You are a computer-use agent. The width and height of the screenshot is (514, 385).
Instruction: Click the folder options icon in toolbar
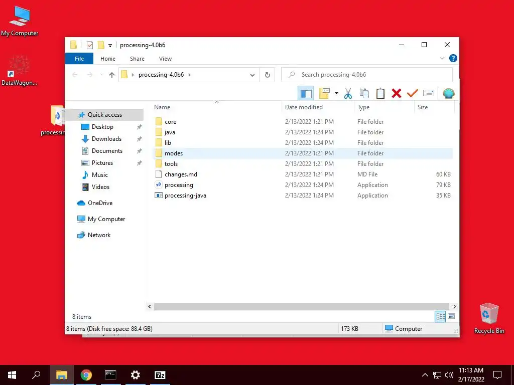pyautogui.click(x=324, y=94)
